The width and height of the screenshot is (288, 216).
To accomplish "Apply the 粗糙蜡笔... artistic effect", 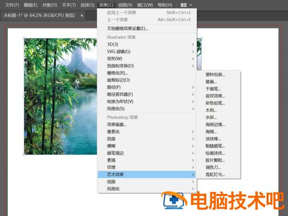I will coord(218,146).
